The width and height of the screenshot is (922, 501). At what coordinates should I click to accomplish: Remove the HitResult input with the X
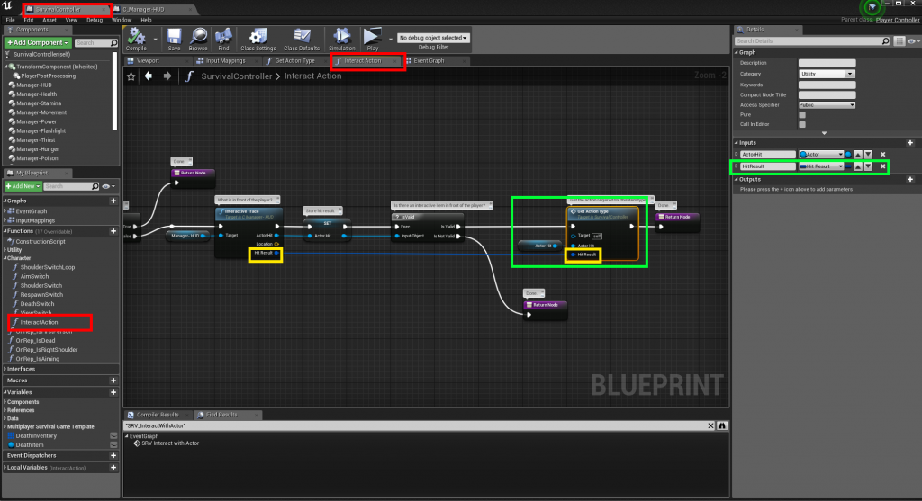883,166
